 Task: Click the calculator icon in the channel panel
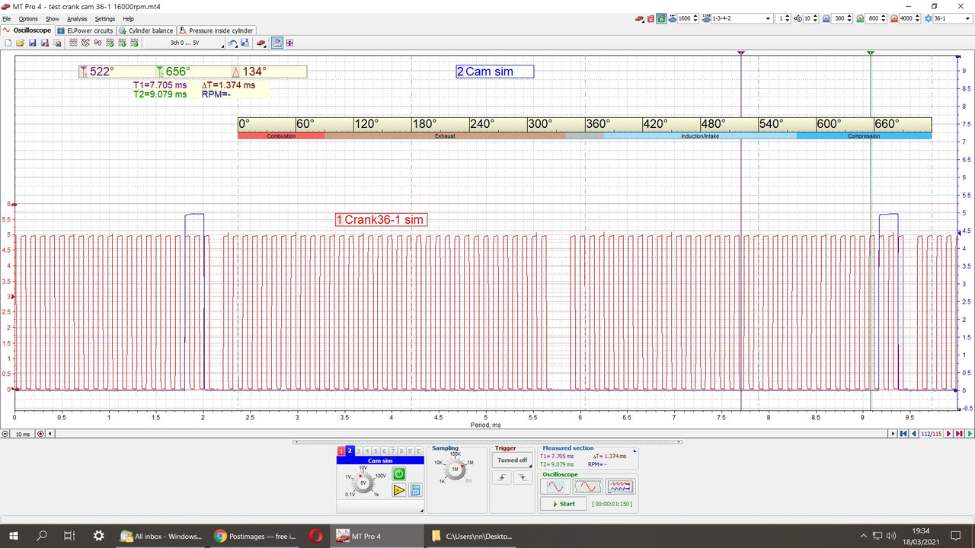tap(415, 490)
